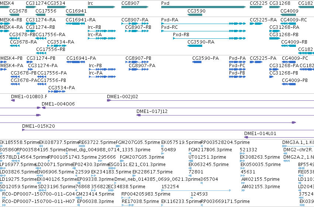Click EST AM02155.3prime
Screen dimensions: 314x207
pyautogui.click(x=260, y=187)
